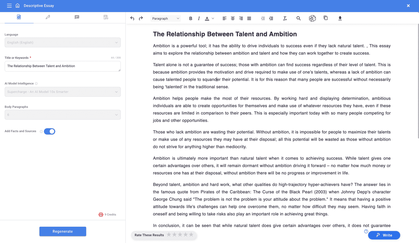Open AI Model Intelligence dropdown
This screenshot has width=419, height=243.
click(x=63, y=92)
